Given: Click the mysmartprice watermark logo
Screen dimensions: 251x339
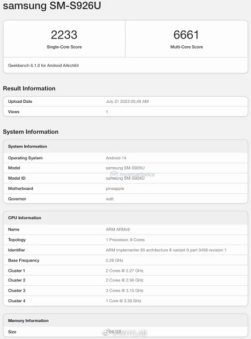Looking at the screenshot, I should (x=132, y=174).
